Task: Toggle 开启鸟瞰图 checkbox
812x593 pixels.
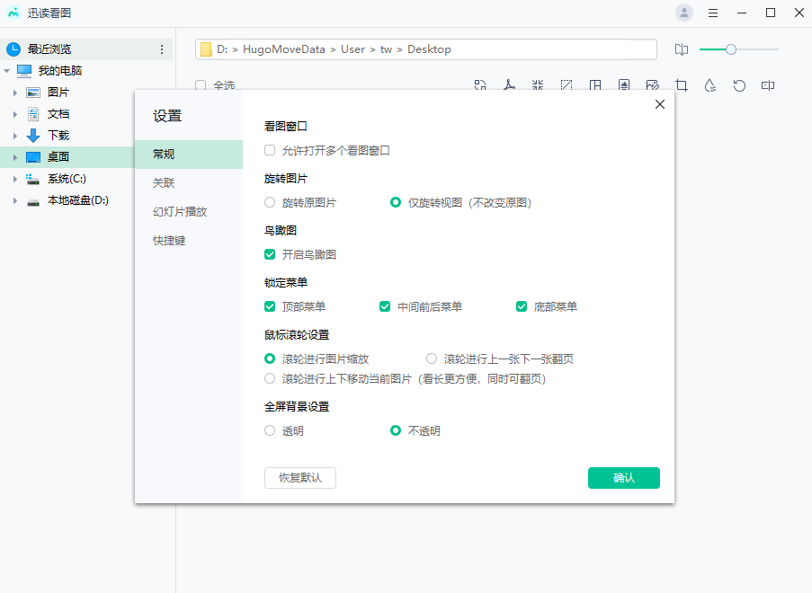Action: (270, 254)
